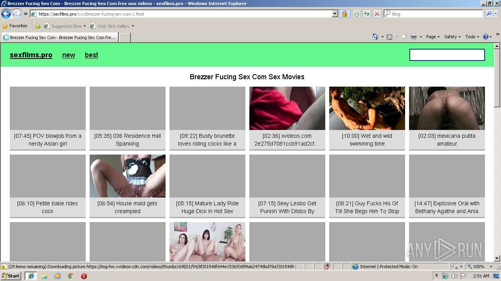
Task: Click the Brezzer Fucing Sex Com Sex Movies heading
Action: (247, 77)
